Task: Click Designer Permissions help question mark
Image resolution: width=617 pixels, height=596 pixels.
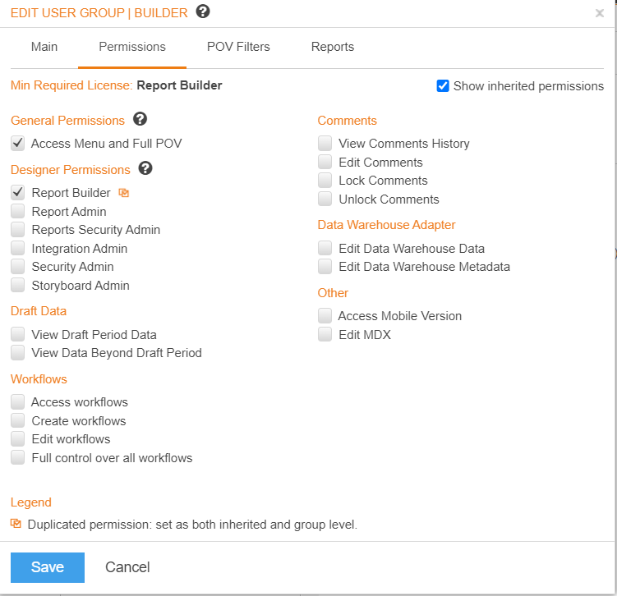Action: click(x=145, y=168)
